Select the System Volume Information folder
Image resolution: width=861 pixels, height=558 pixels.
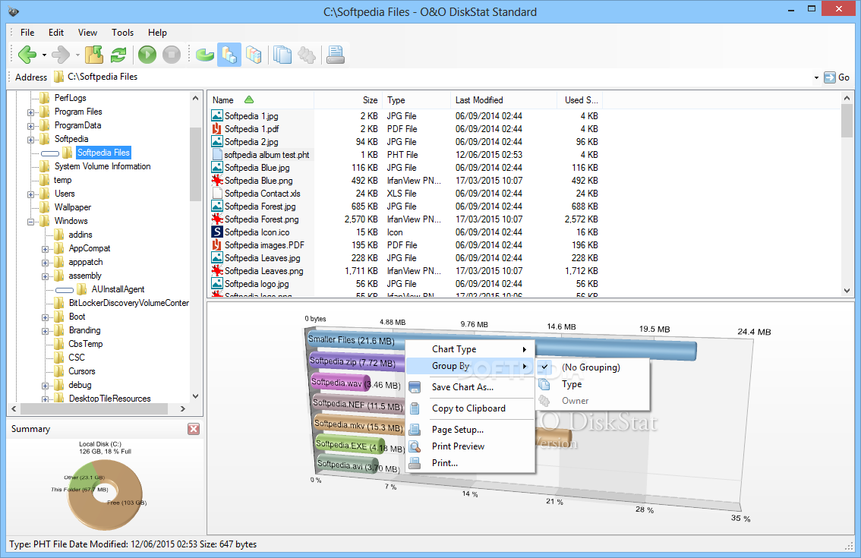pyautogui.click(x=102, y=166)
